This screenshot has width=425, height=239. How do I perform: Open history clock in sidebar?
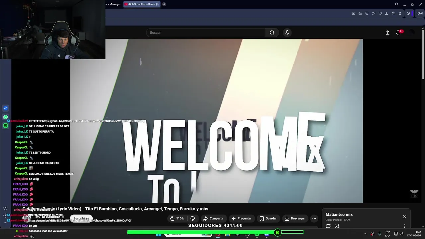pos(5,215)
